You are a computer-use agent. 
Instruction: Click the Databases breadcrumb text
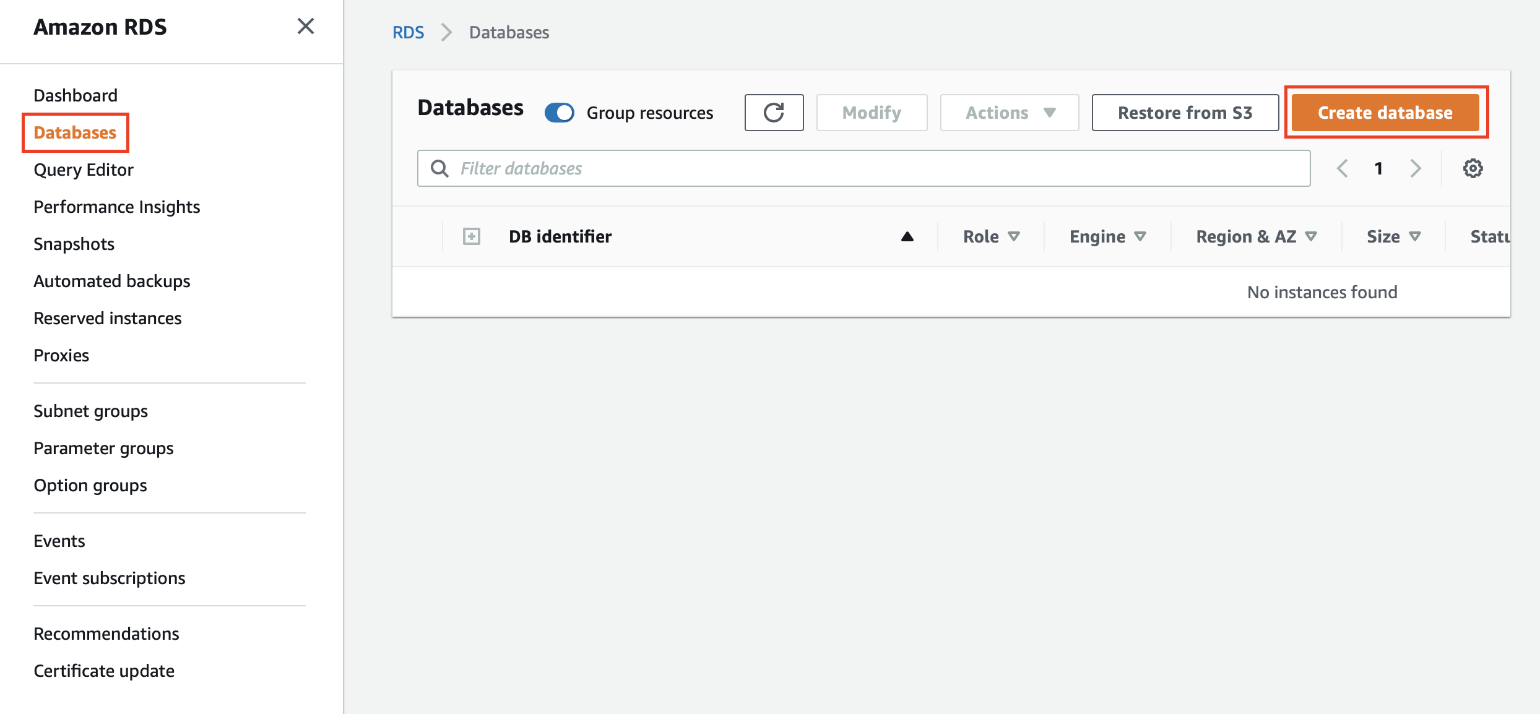pos(509,32)
